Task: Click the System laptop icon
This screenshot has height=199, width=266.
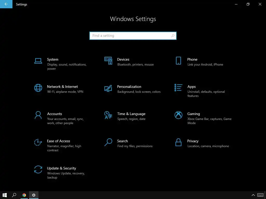Action: 38,61
